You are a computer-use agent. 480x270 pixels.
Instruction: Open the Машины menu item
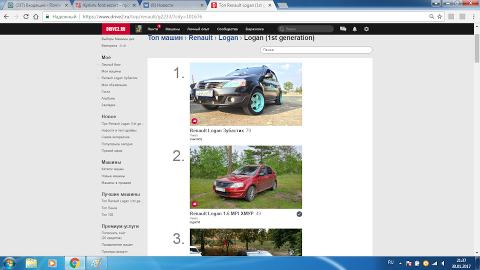click(172, 29)
